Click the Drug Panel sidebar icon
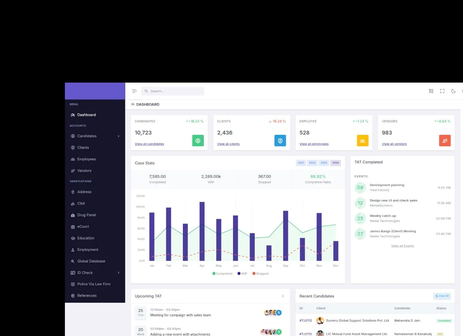The width and height of the screenshot is (463, 336). 73,215
